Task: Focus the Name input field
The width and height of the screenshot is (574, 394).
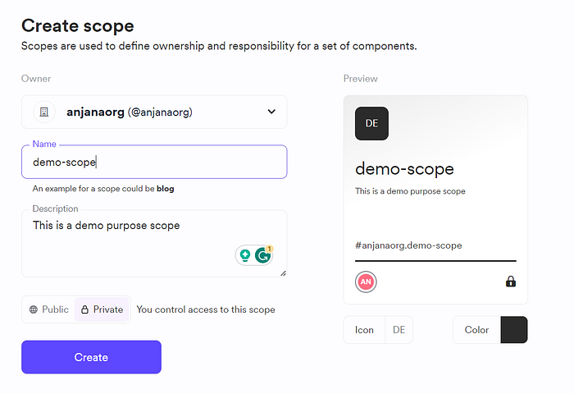Action: pyautogui.click(x=154, y=163)
